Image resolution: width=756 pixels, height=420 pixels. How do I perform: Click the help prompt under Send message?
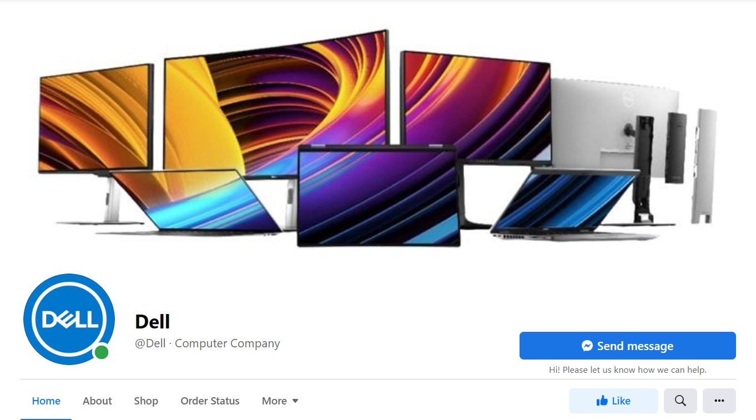(x=628, y=370)
